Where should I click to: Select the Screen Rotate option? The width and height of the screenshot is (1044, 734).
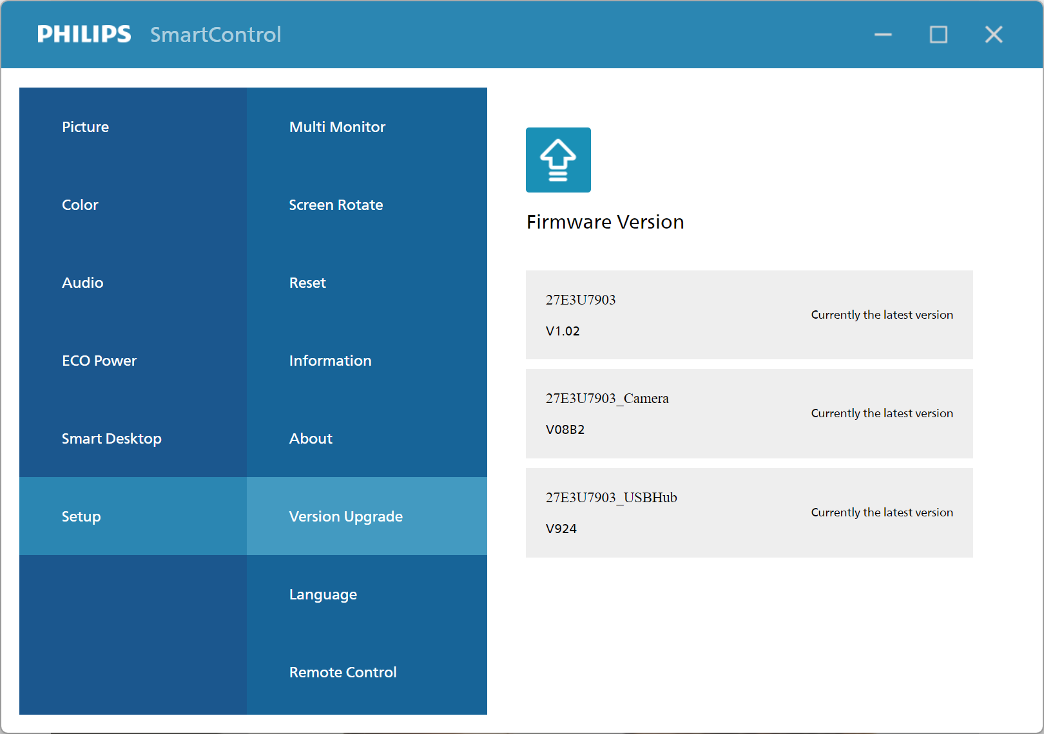[336, 205]
